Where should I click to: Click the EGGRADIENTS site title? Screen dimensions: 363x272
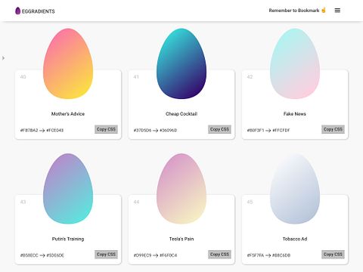pyautogui.click(x=39, y=11)
